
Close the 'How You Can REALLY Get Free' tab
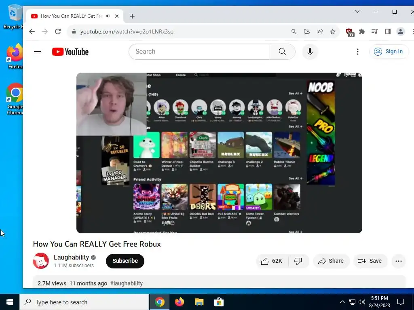117,16
